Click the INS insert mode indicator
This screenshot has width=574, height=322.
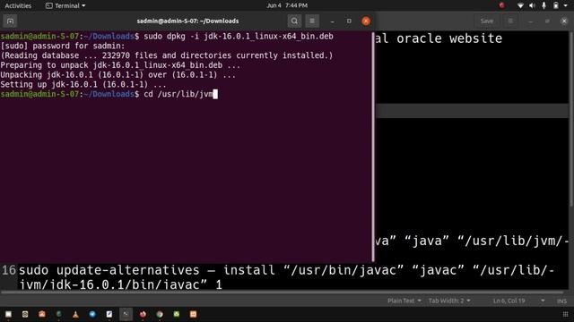click(x=561, y=301)
